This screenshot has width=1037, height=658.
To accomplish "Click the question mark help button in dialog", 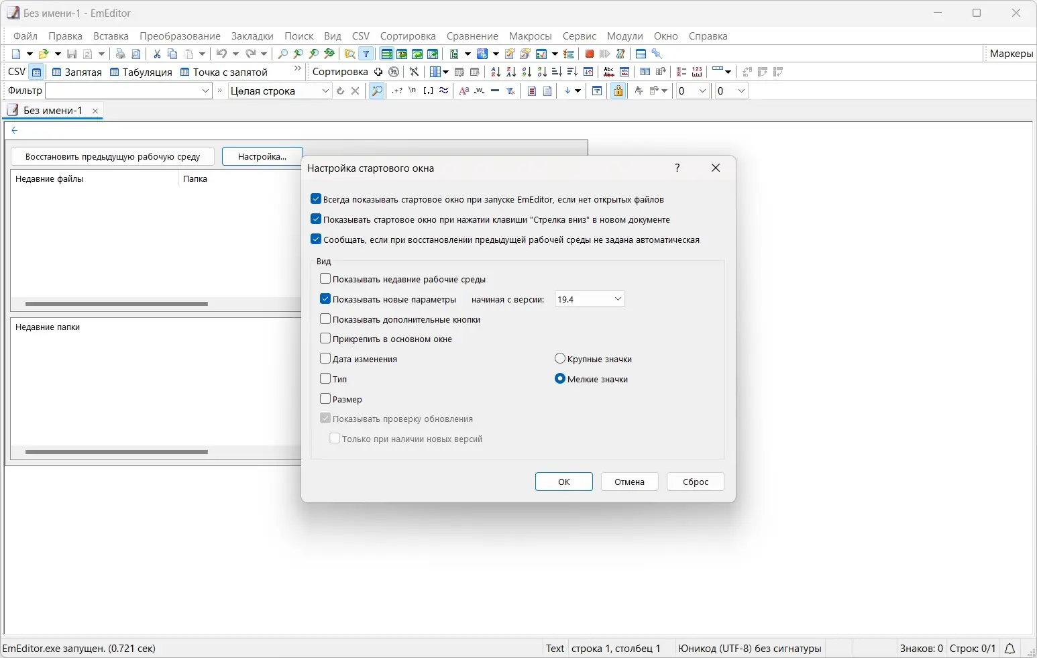I will point(677,168).
